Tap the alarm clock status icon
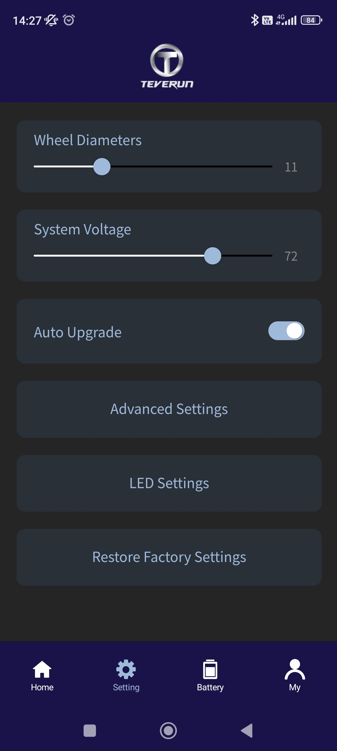The image size is (337, 751). tap(69, 20)
